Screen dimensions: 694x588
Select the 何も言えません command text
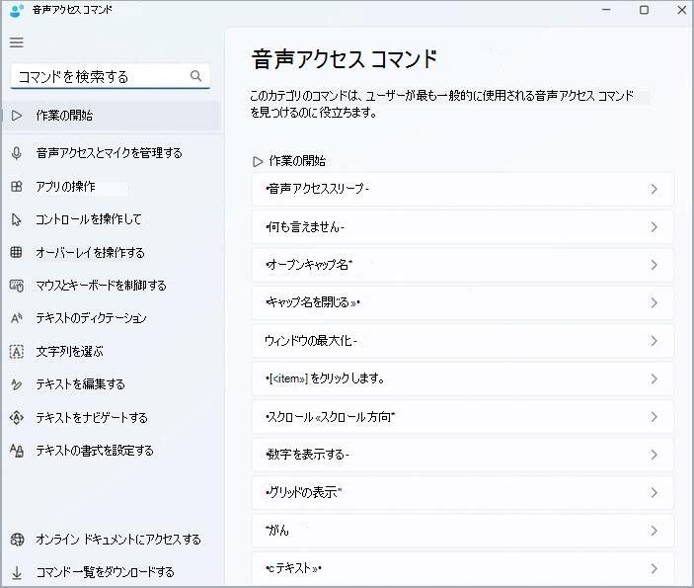pyautogui.click(x=305, y=227)
